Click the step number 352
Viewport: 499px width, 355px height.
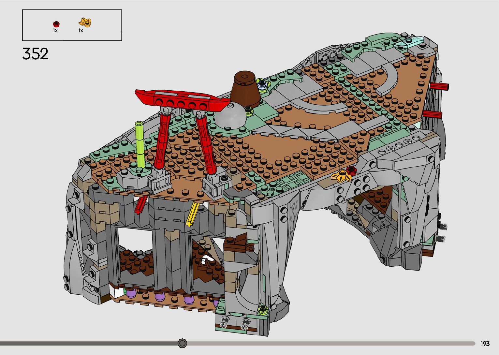point(36,54)
